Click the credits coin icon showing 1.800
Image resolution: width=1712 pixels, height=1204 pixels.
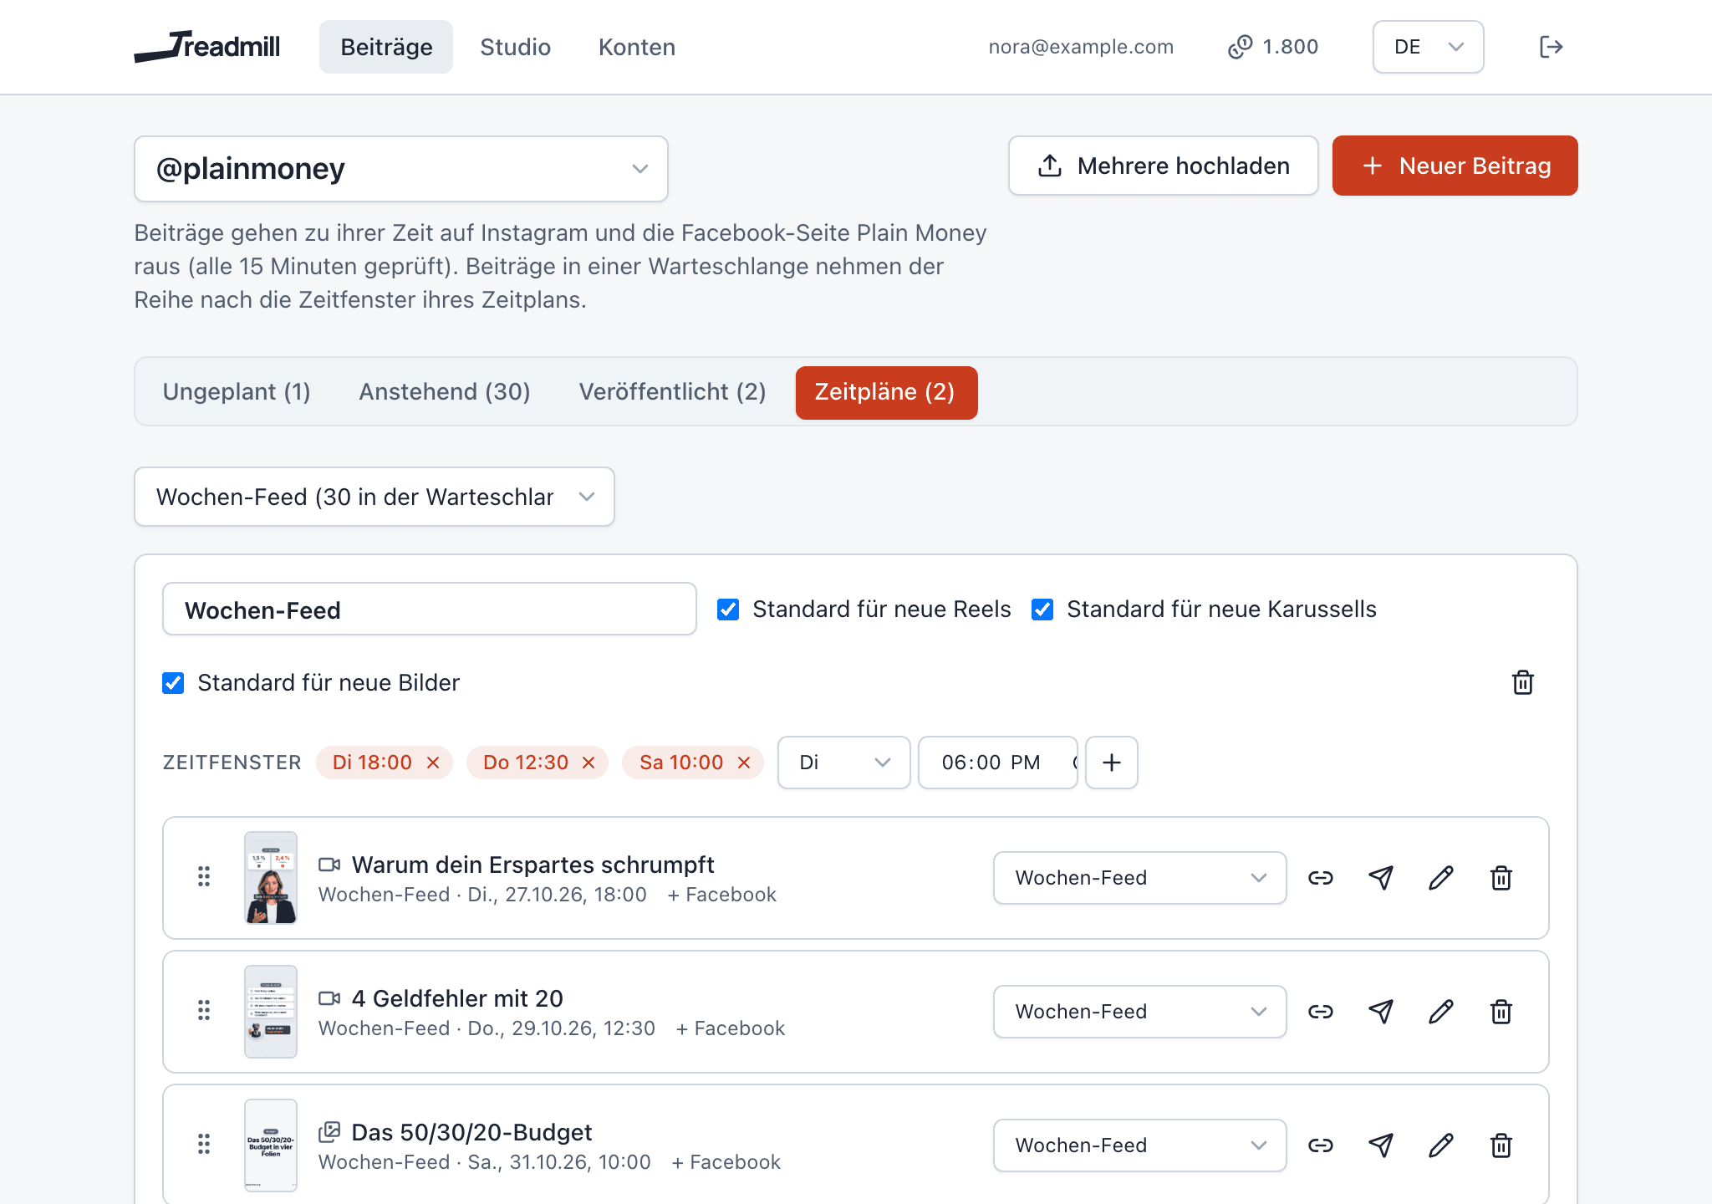pyautogui.click(x=1241, y=47)
